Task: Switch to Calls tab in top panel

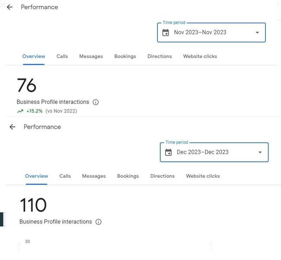Action: [x=62, y=56]
